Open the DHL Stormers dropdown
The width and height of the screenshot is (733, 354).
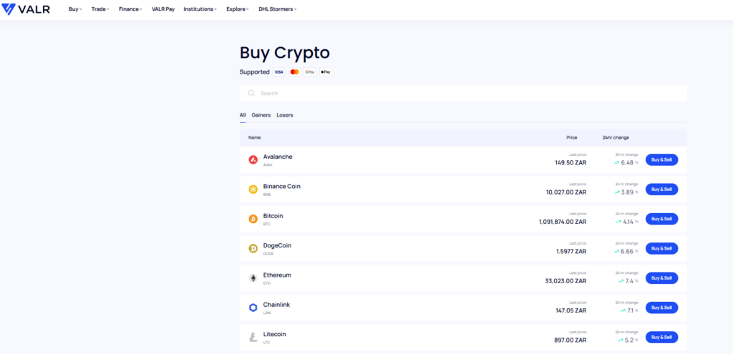coord(277,9)
